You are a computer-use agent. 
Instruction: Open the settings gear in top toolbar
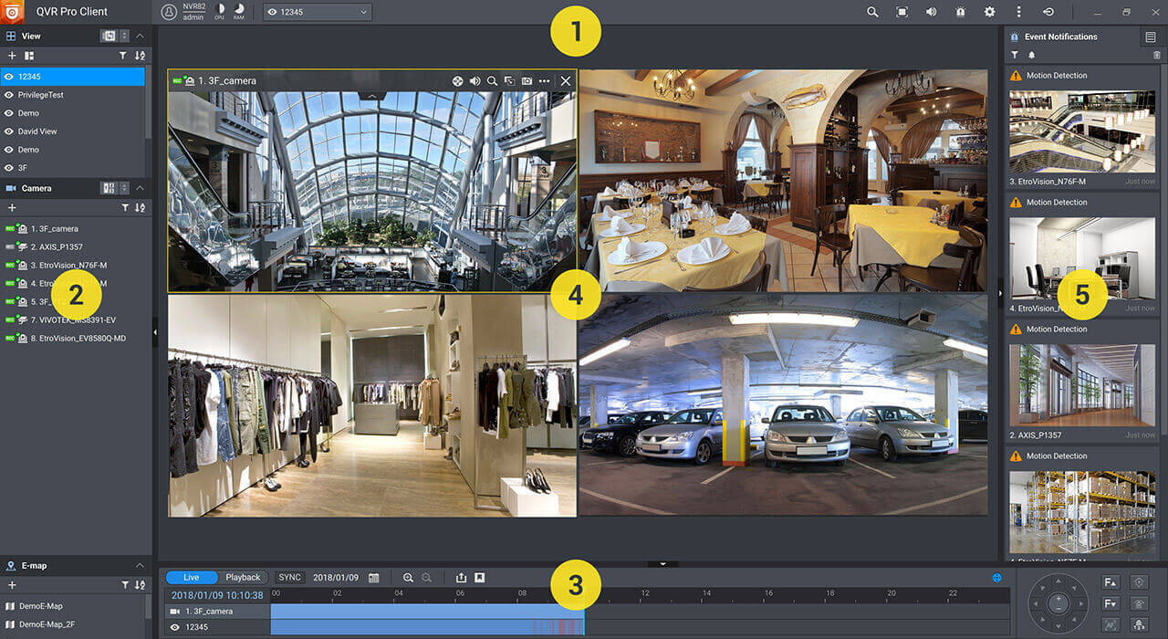click(x=989, y=12)
